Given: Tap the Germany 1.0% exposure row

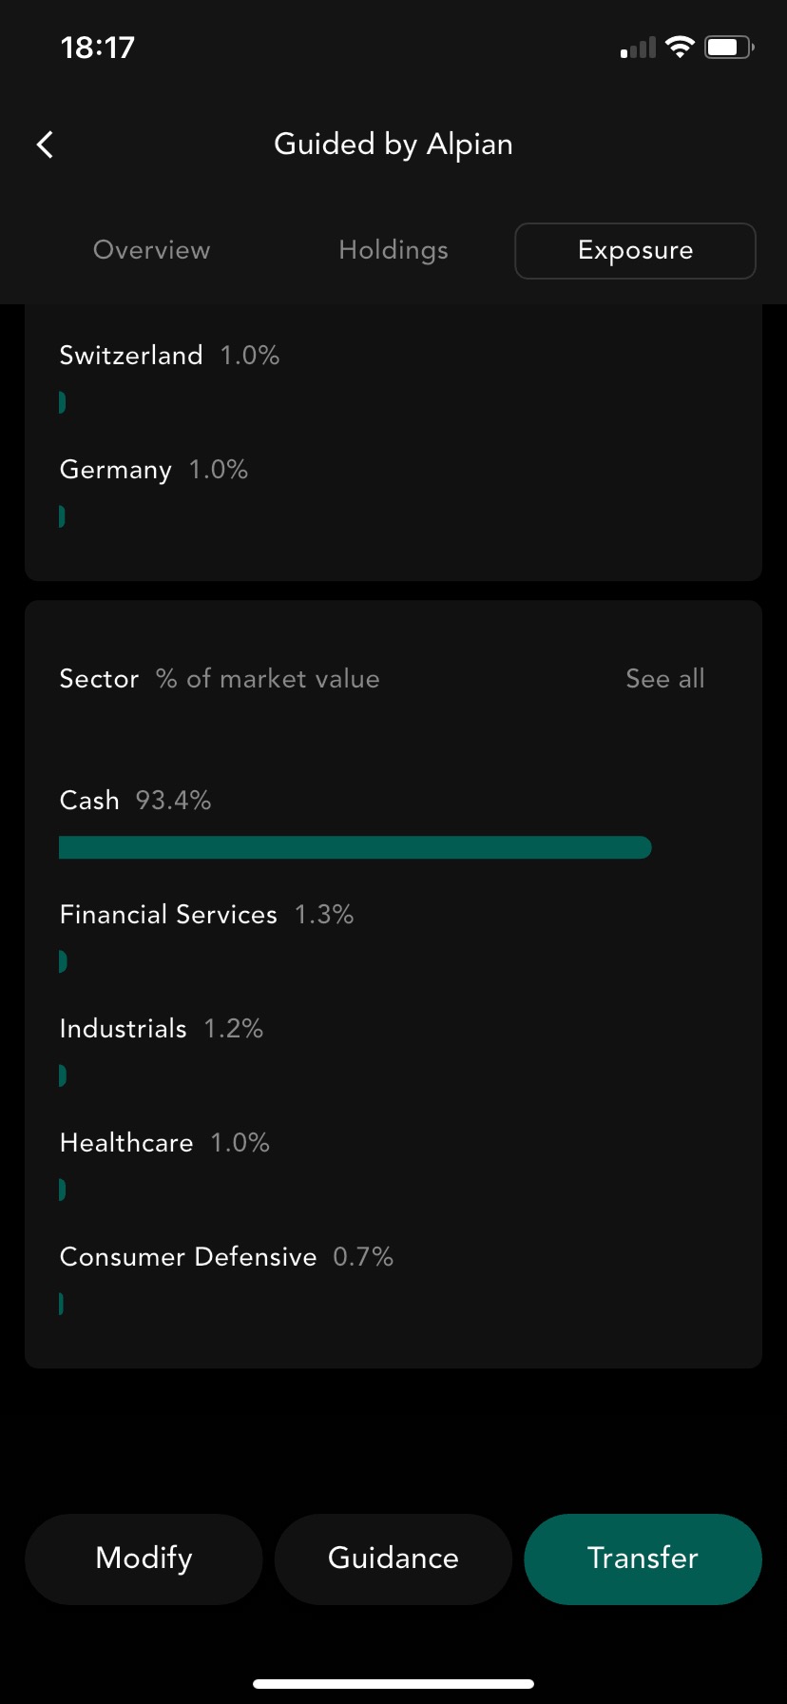Looking at the screenshot, I should pyautogui.click(x=393, y=493).
